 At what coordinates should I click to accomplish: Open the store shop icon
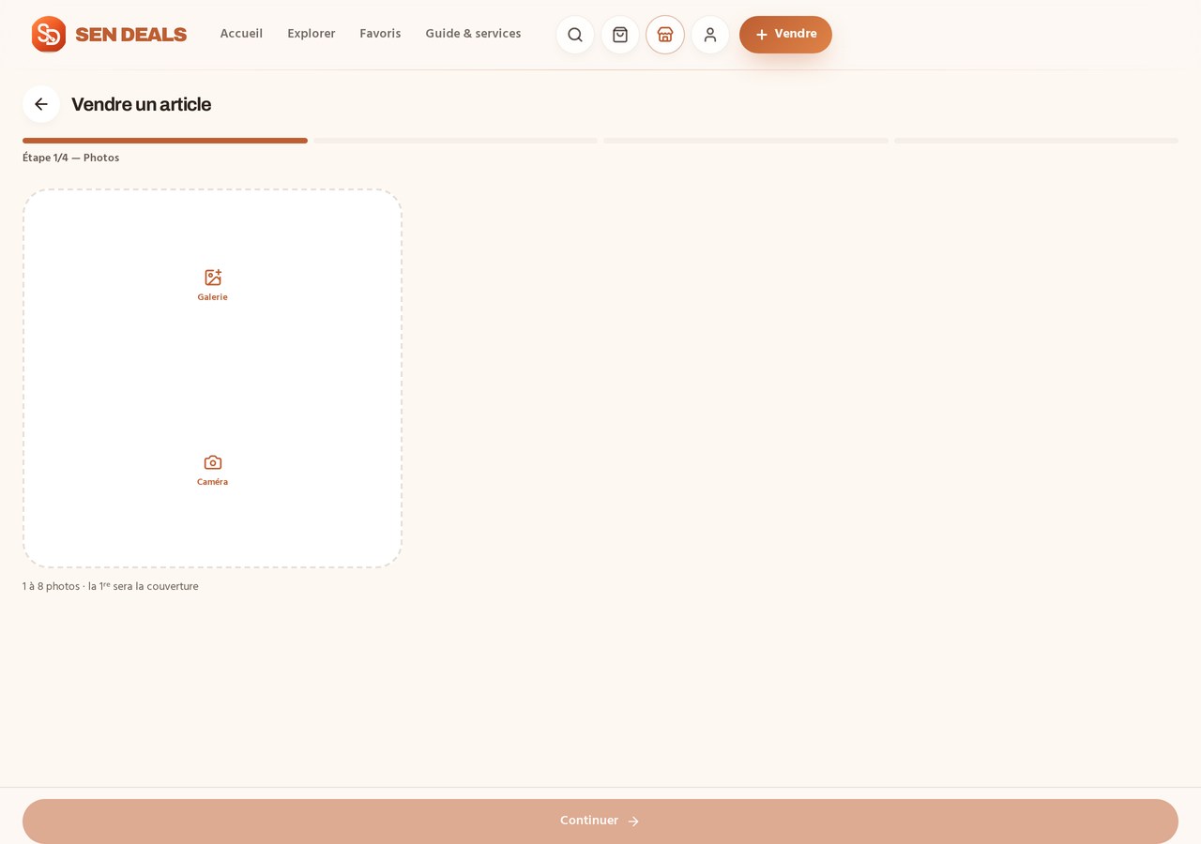pos(665,35)
